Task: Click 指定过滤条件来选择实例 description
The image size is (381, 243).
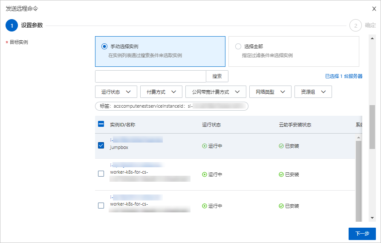Action: click(x=267, y=55)
